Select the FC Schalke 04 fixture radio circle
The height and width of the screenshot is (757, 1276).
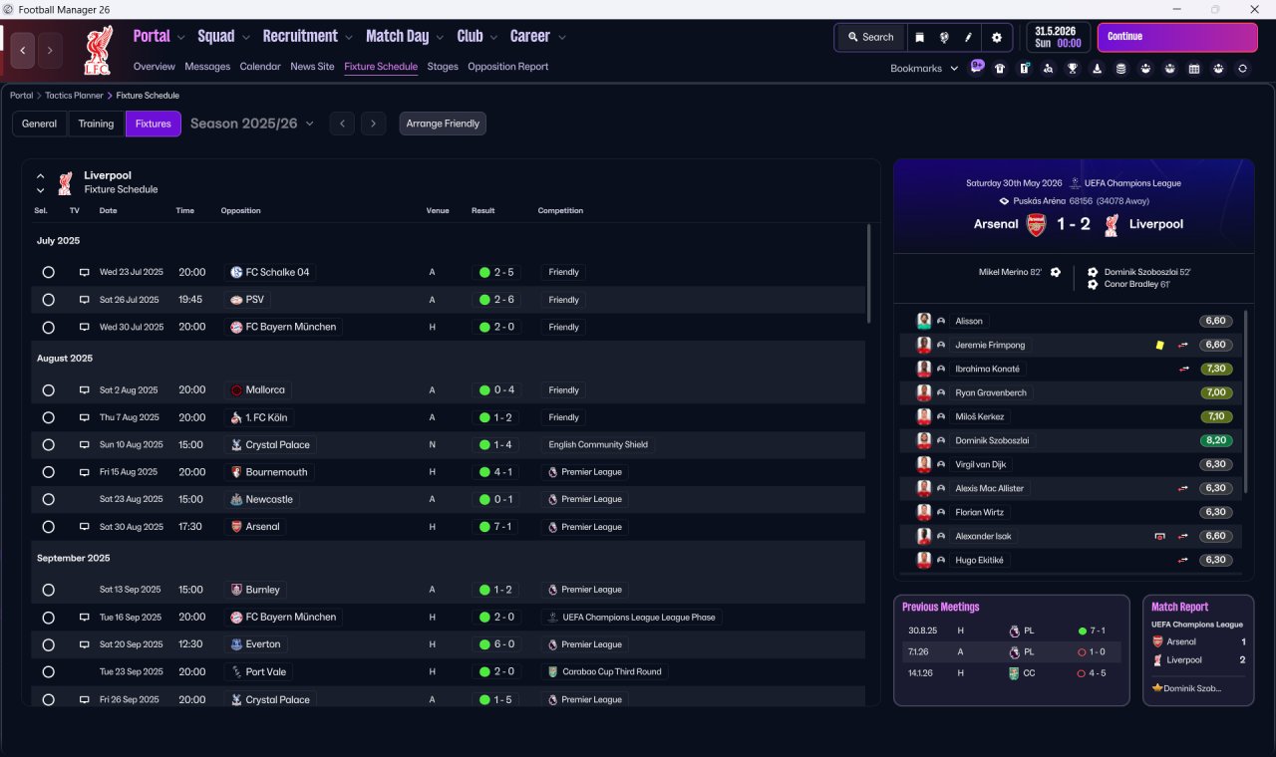48,272
